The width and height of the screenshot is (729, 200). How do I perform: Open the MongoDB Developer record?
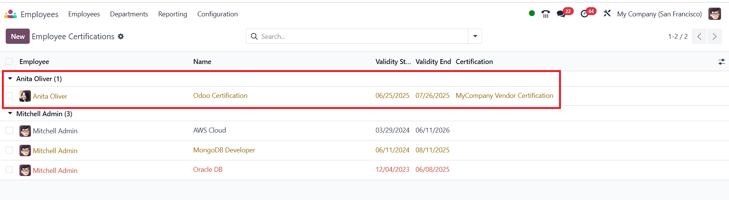tap(224, 150)
